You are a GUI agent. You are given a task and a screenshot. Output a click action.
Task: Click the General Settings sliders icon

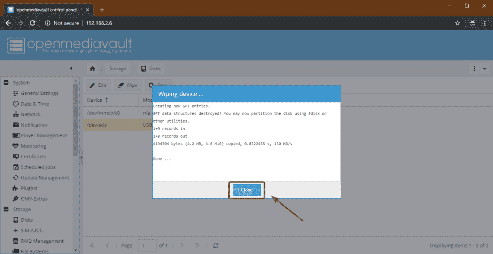click(x=16, y=93)
